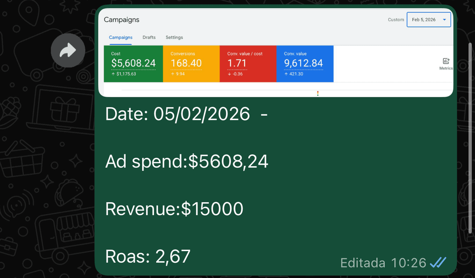Click the Revenue:$15000 message line

pos(174,209)
